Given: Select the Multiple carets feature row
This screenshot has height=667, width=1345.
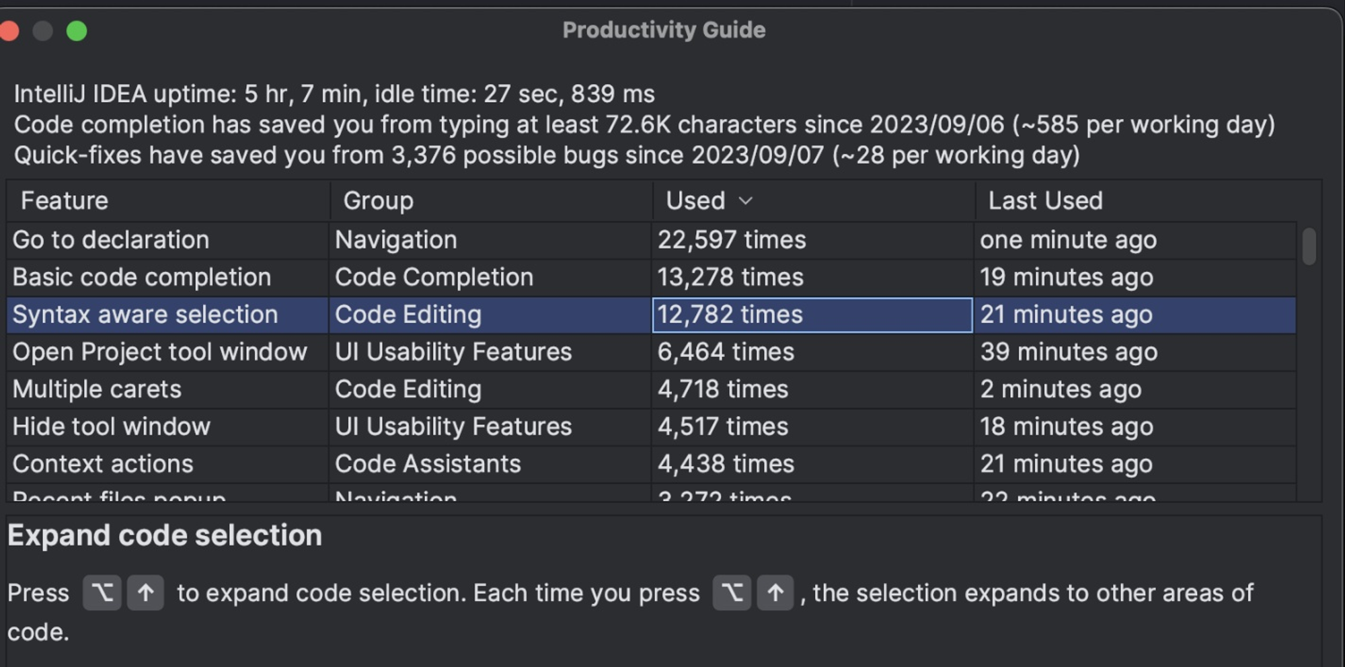Looking at the screenshot, I should (x=98, y=389).
